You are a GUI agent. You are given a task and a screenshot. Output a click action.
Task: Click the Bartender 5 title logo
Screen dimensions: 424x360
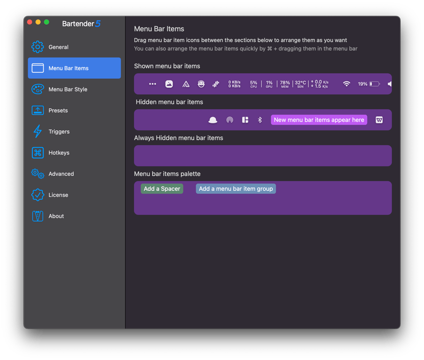[x=82, y=24]
